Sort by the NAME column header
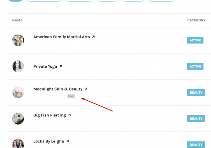This screenshot has width=211, height=148. coord(17,20)
